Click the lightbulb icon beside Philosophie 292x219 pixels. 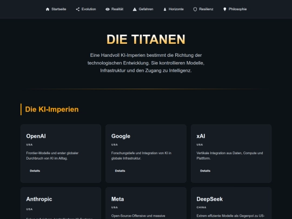click(225, 9)
